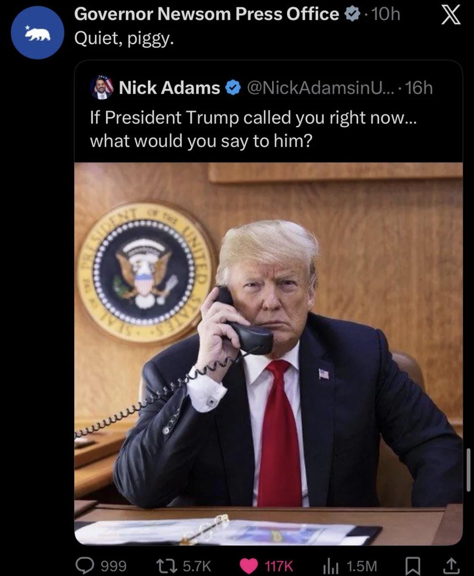Bookmark this post
The height and width of the screenshot is (576, 474).
coord(412,566)
